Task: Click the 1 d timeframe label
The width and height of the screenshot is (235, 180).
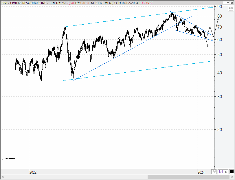Action: (x=52, y=3)
